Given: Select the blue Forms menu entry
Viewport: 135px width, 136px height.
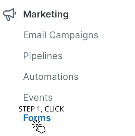Looking at the screenshot, I should tap(37, 118).
